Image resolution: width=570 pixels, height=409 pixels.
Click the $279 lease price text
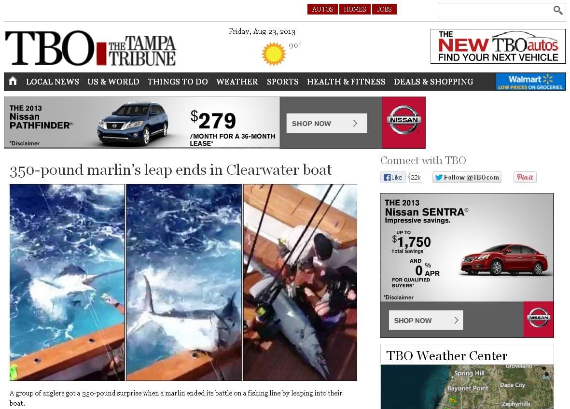pyautogui.click(x=213, y=120)
